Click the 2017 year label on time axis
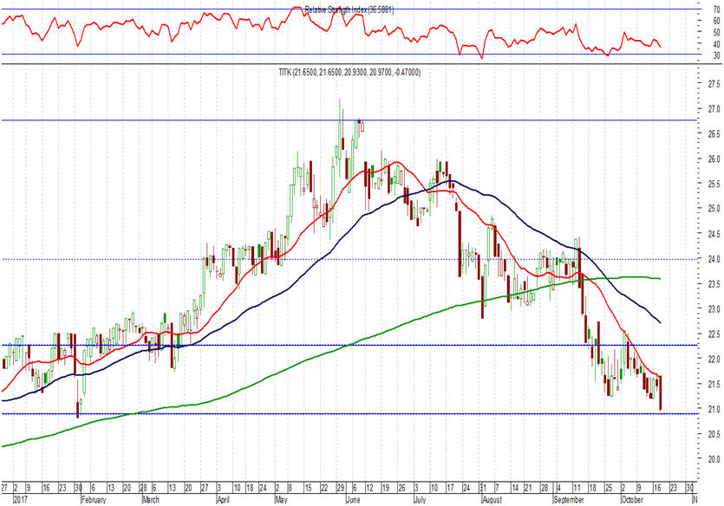Screen dimensions: 724x506 [x=20, y=500]
